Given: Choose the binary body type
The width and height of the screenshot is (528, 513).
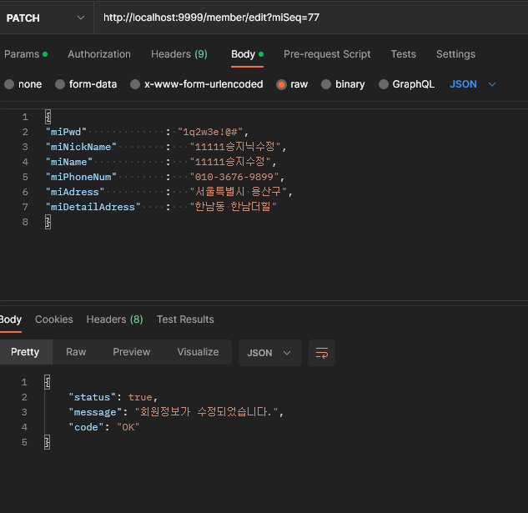Looking at the screenshot, I should (x=343, y=84).
